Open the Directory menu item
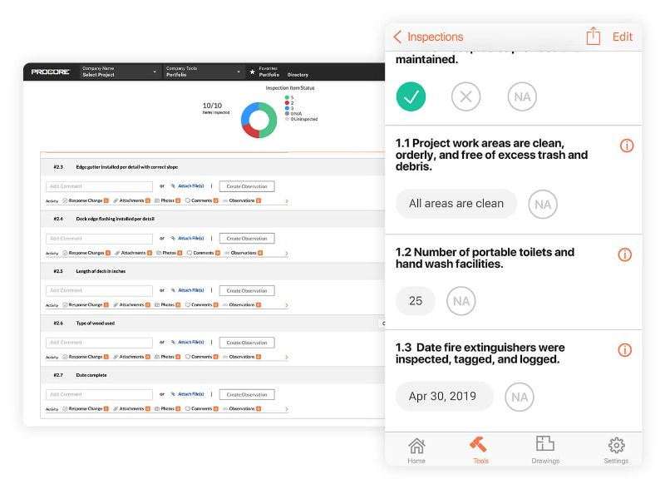The height and width of the screenshot is (489, 665). click(298, 74)
